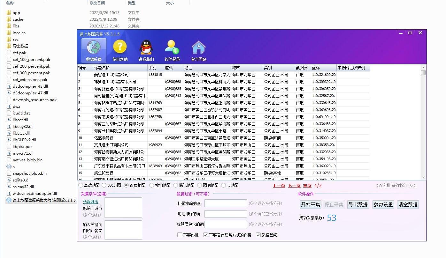Select the cache folder icon

(9, 19)
